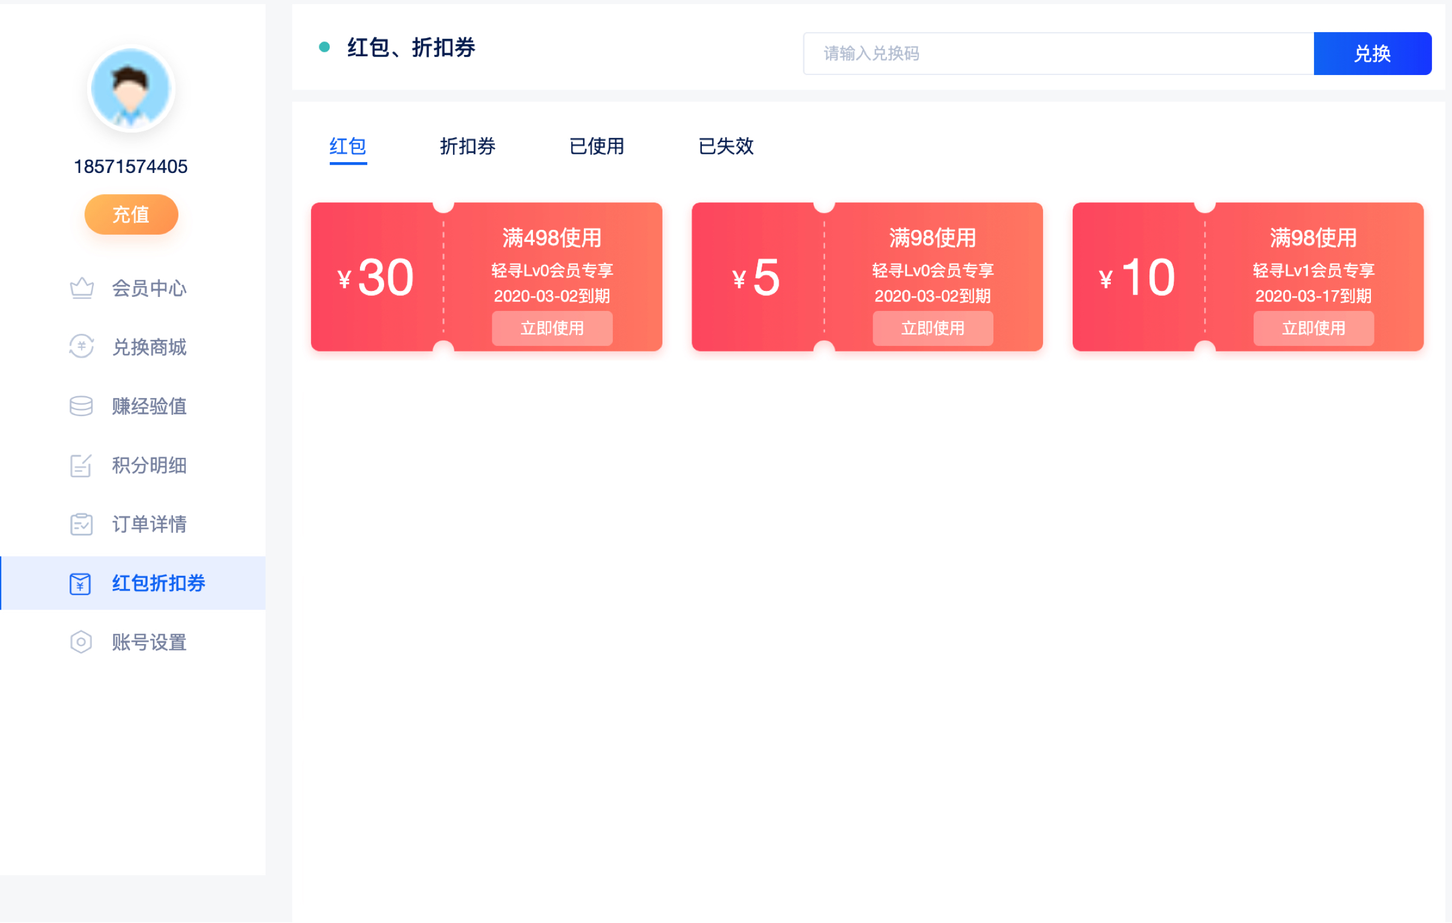Click the ¥10 amount on third coupon
Screen dimensions: 1452x923
pyautogui.click(x=1137, y=278)
